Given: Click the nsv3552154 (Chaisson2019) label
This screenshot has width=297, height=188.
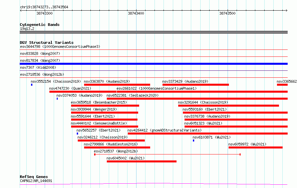Looking at the screenshot, I should [56, 81].
